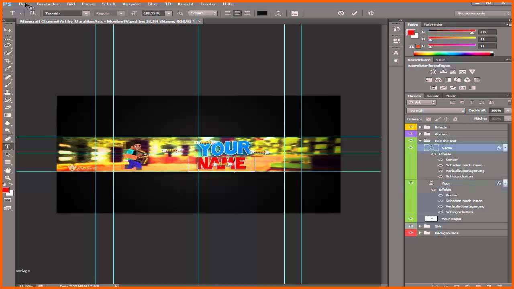Add a Brightness/Contrast adjustment
The height and width of the screenshot is (289, 514).
click(433, 72)
